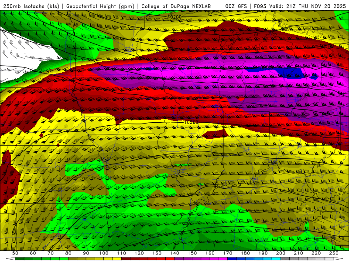
Task: Click the 'College of DuPage NEXLAB' text
Action: pos(176,6)
